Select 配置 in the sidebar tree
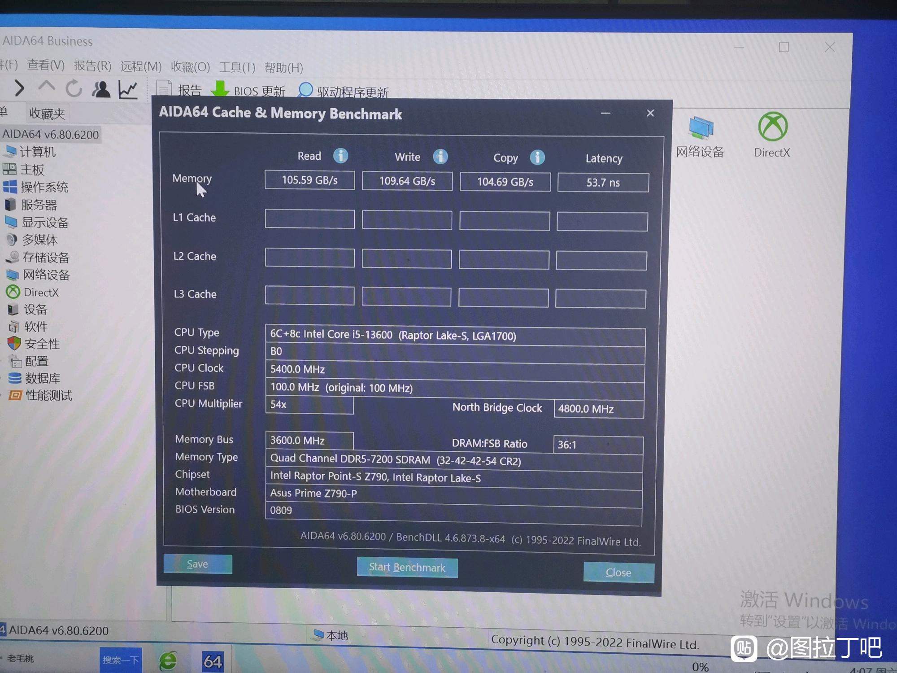 click(x=29, y=361)
